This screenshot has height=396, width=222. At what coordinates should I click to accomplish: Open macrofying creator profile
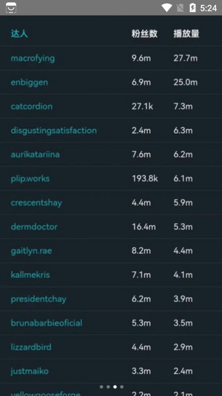click(x=33, y=58)
